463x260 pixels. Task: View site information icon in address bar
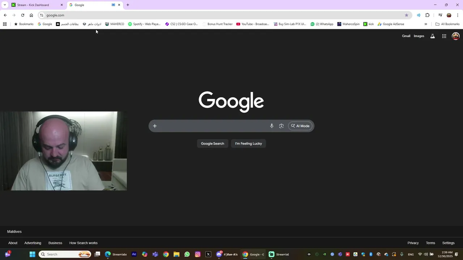coord(42,15)
